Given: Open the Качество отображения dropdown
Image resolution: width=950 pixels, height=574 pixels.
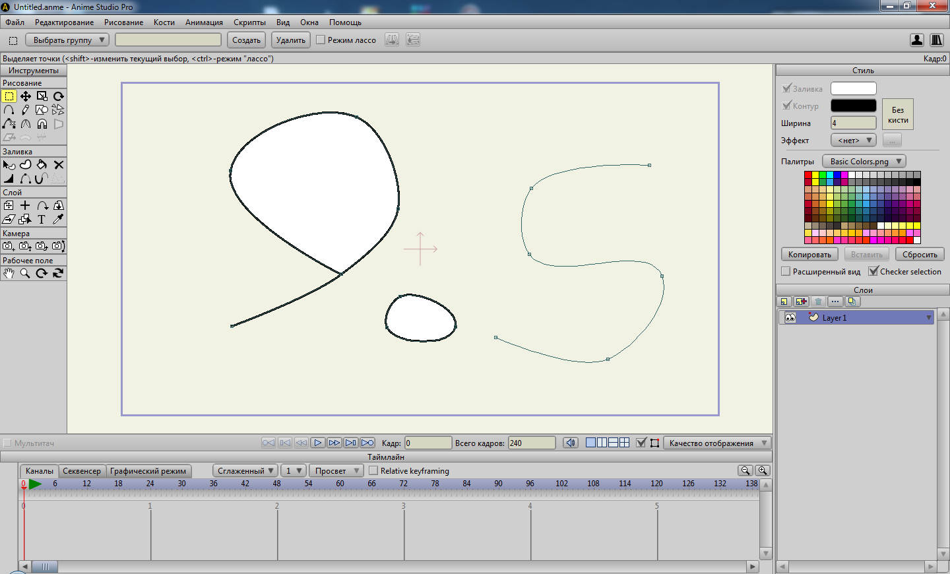Looking at the screenshot, I should click(x=717, y=443).
